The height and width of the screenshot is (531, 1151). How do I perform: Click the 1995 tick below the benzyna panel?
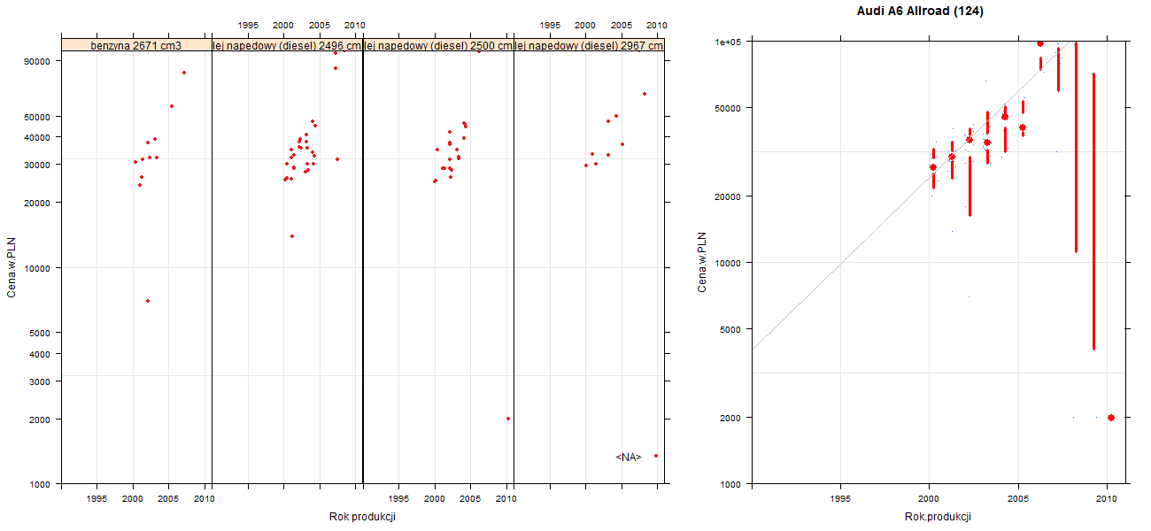[97, 499]
